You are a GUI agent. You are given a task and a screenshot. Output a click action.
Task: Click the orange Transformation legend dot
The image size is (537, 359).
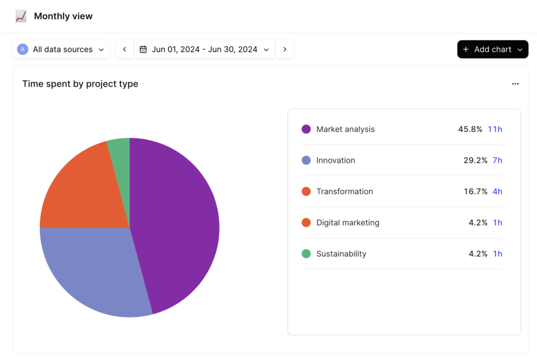(306, 191)
